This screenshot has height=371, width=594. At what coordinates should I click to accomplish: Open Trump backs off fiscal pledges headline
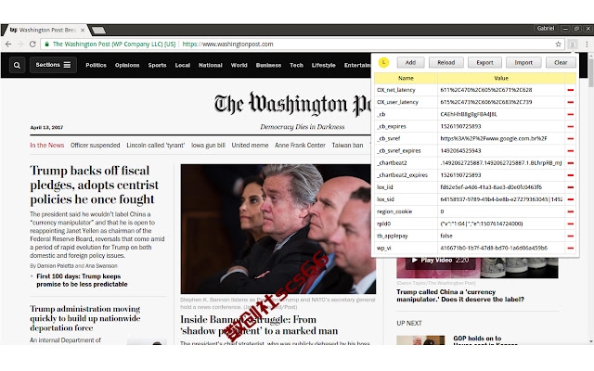(95, 185)
